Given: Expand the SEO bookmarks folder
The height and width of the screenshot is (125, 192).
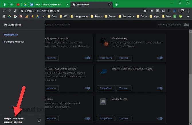Looking at the screenshot, I should (63, 16).
